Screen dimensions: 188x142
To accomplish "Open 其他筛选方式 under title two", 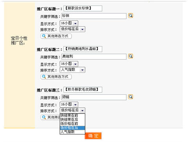I will pyautogui.click(x=56, y=77).
